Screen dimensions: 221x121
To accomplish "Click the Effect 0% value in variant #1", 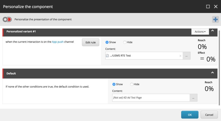I will click(211, 59).
